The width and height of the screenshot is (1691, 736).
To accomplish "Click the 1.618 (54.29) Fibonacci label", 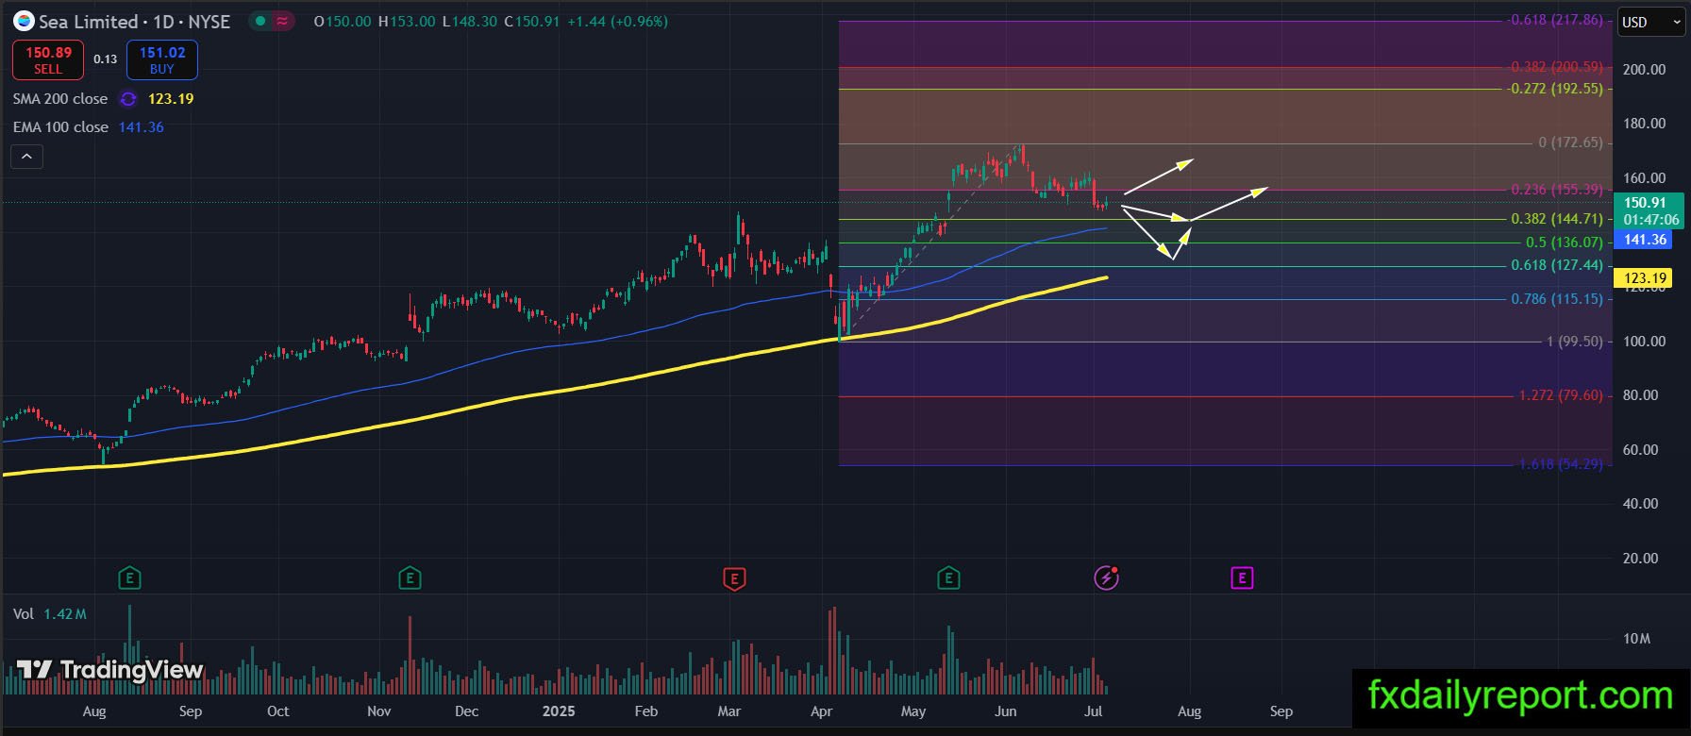I will pyautogui.click(x=1561, y=464).
